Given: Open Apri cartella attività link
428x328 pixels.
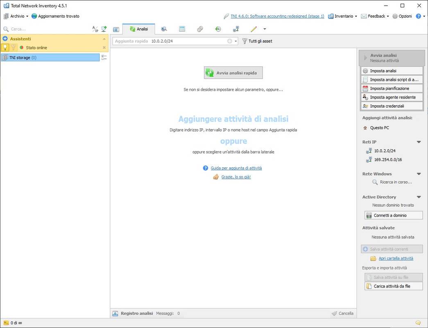Looking at the screenshot, I should (x=396, y=258).
